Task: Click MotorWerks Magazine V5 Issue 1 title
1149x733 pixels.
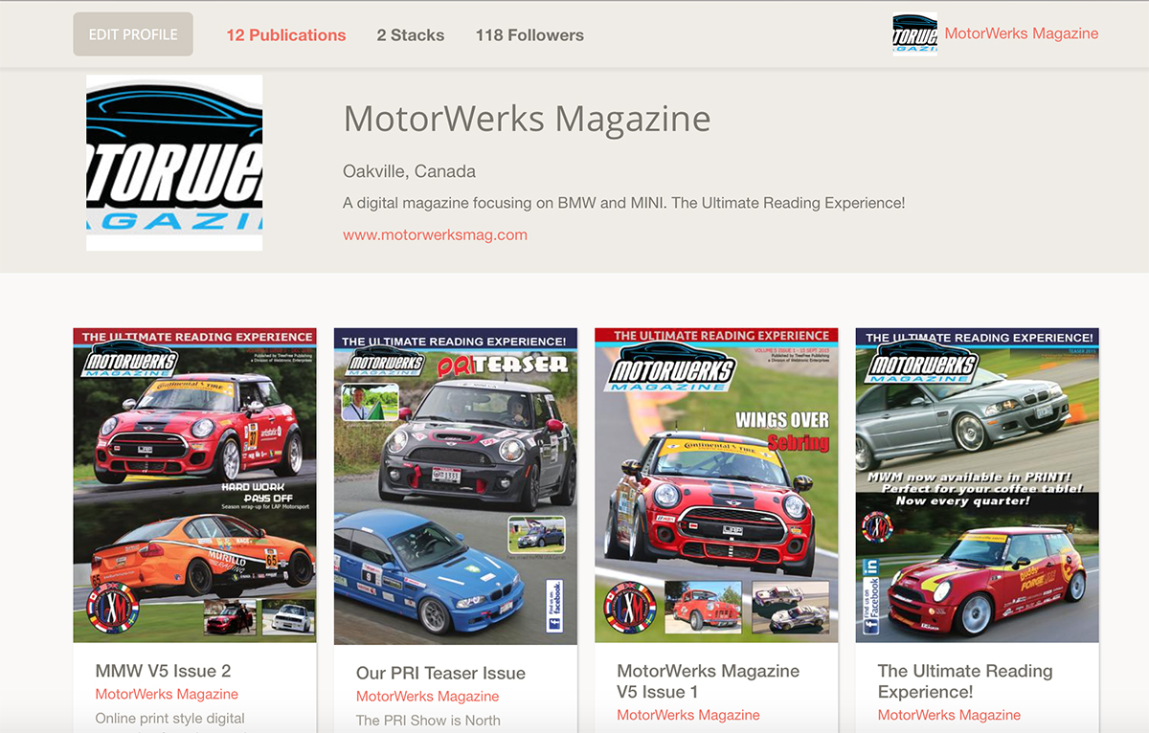Action: pos(708,681)
